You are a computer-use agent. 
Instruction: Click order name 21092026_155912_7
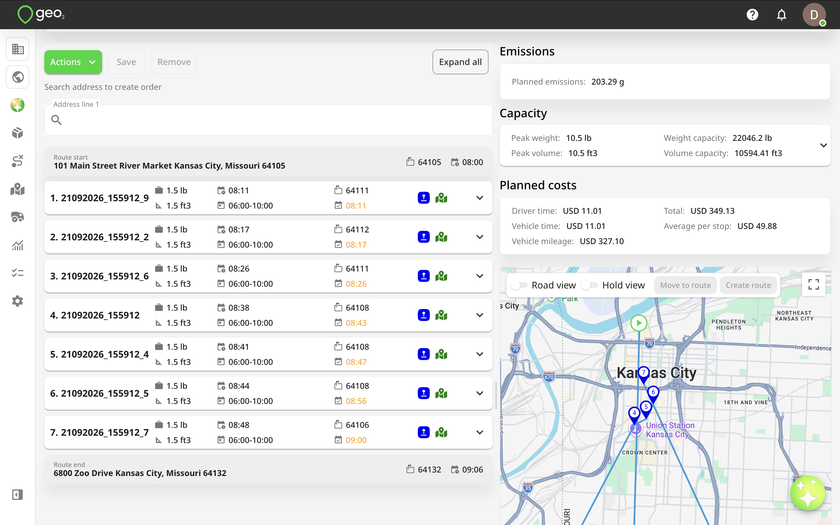coord(105,432)
